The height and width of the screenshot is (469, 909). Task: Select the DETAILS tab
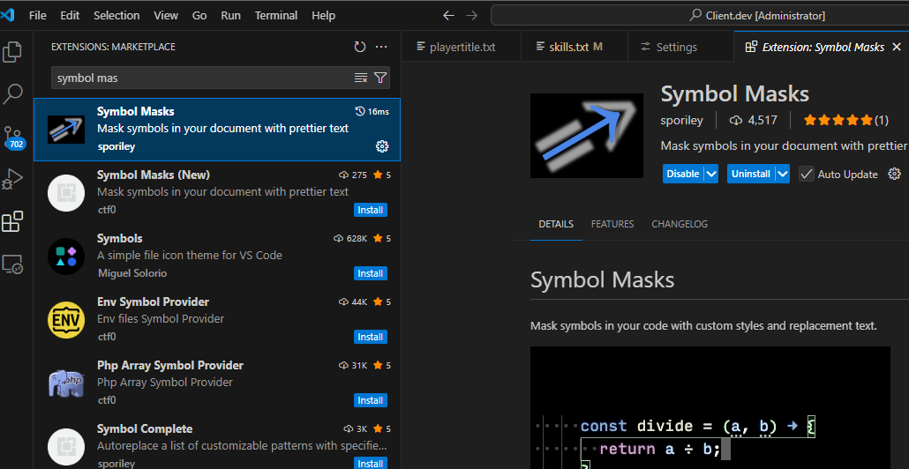coord(556,224)
